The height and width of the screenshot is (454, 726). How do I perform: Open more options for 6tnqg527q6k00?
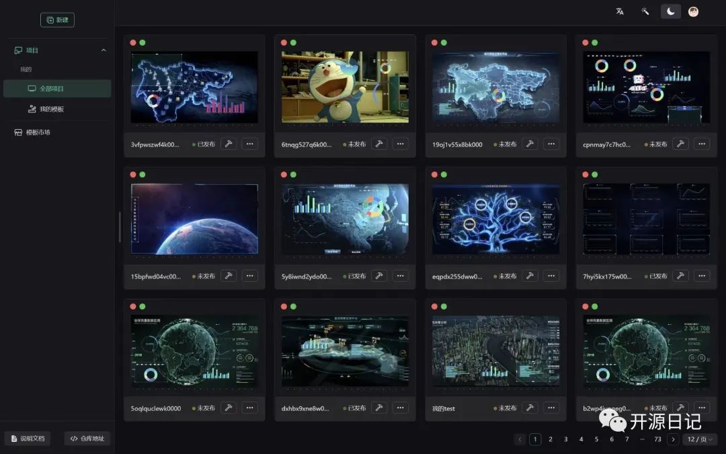pos(400,144)
